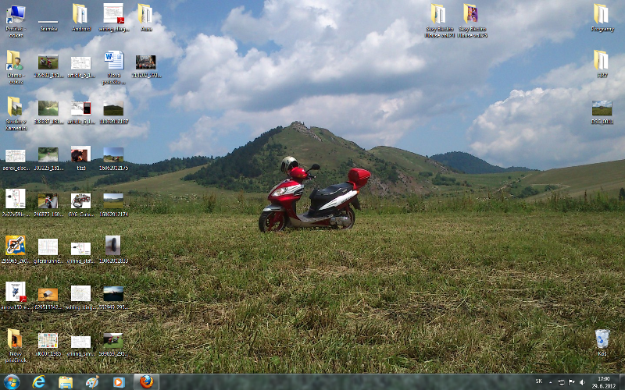Select the Hry folder icon
The width and height of the screenshot is (625, 390).
602,61
